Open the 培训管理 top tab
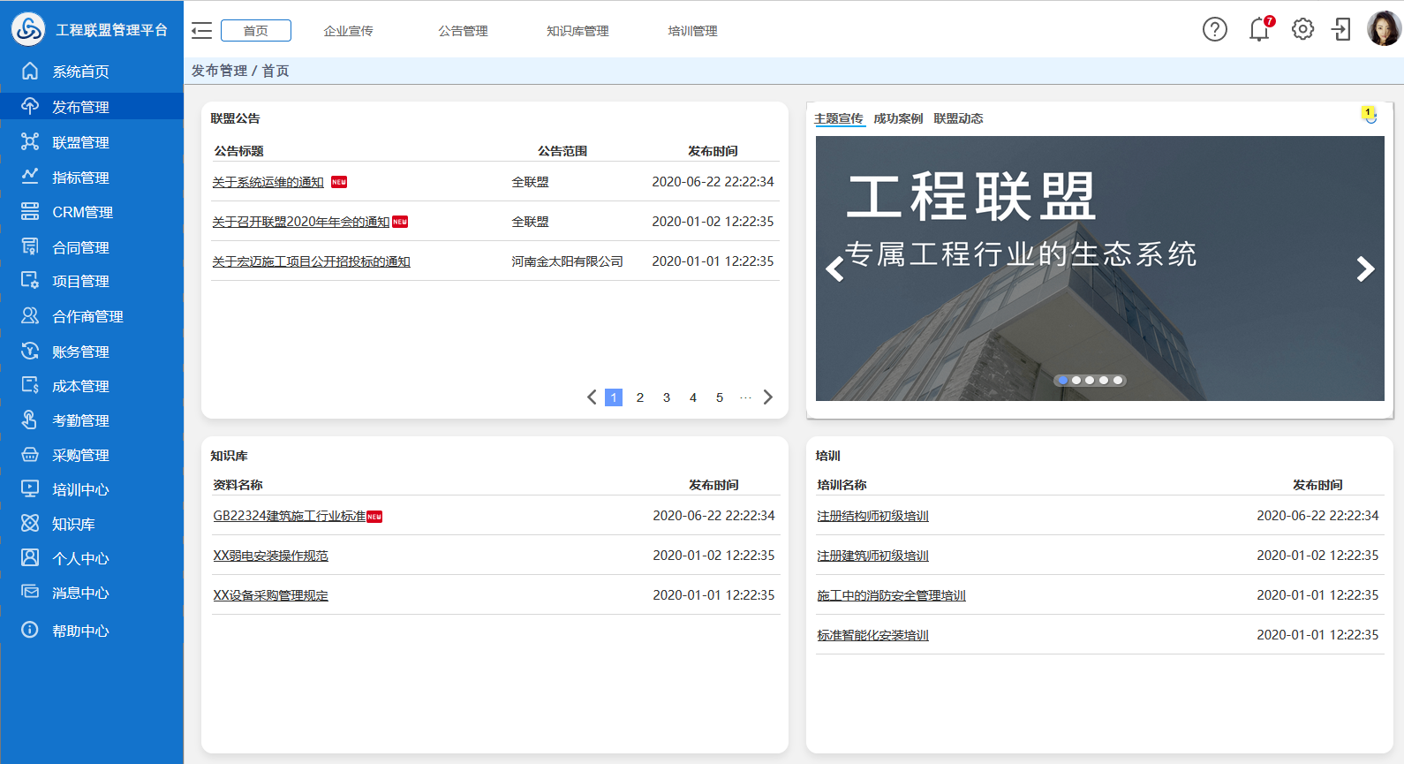The image size is (1404, 764). click(x=692, y=31)
